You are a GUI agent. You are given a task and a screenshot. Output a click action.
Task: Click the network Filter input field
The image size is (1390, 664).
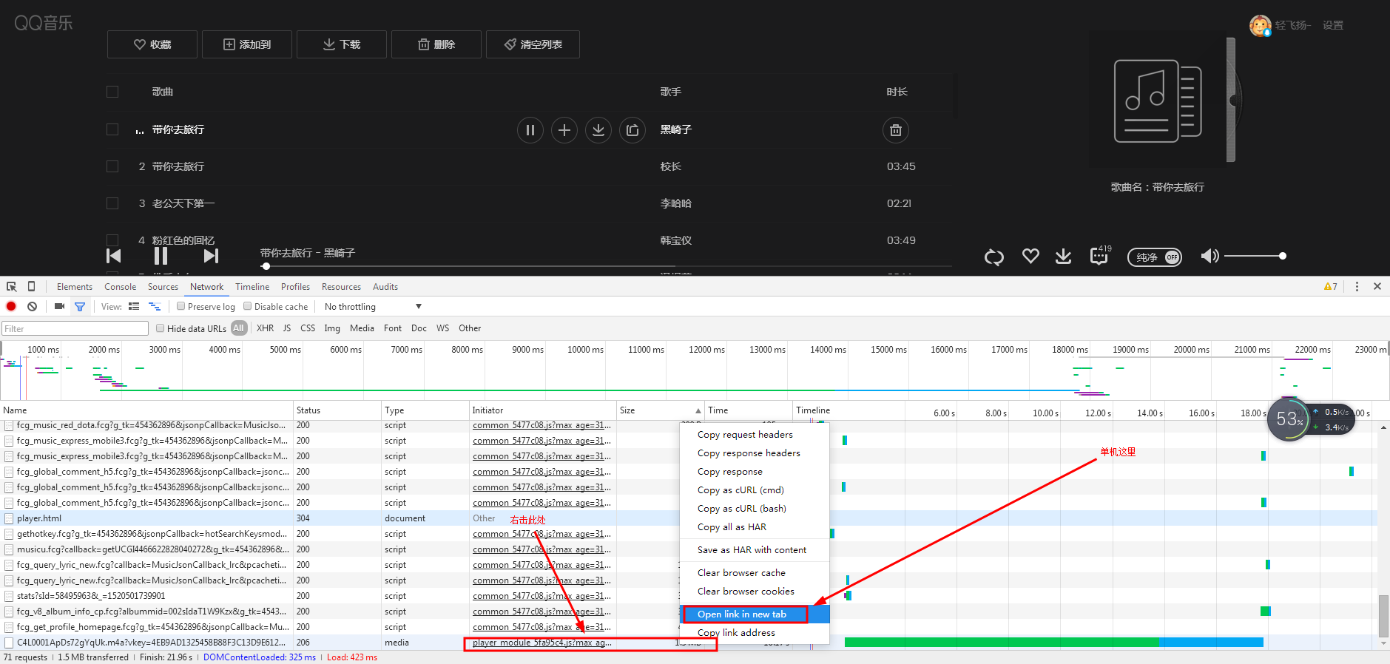pyautogui.click(x=75, y=329)
